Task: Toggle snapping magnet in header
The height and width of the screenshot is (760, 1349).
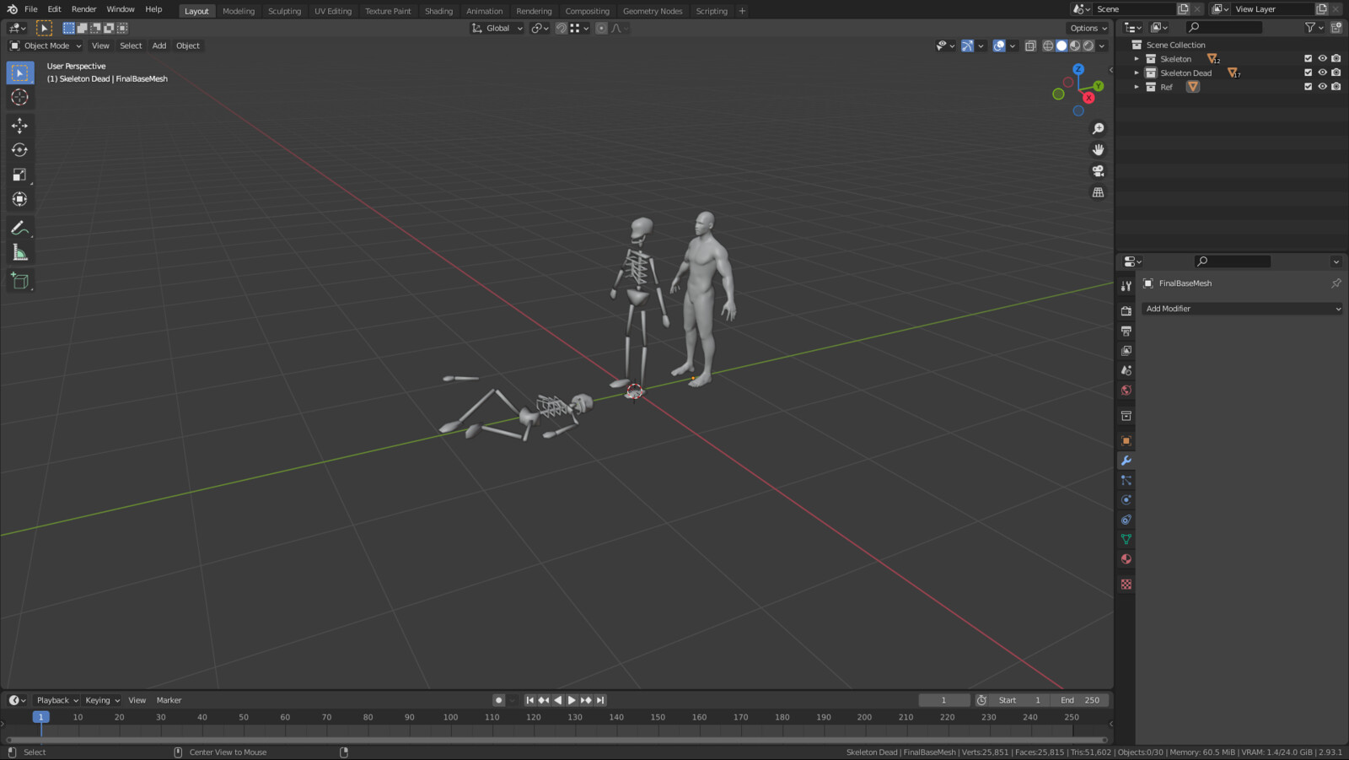Action: [x=561, y=28]
